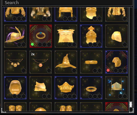
Task: Select the 2x pink gem necklace
Action: 41,62
